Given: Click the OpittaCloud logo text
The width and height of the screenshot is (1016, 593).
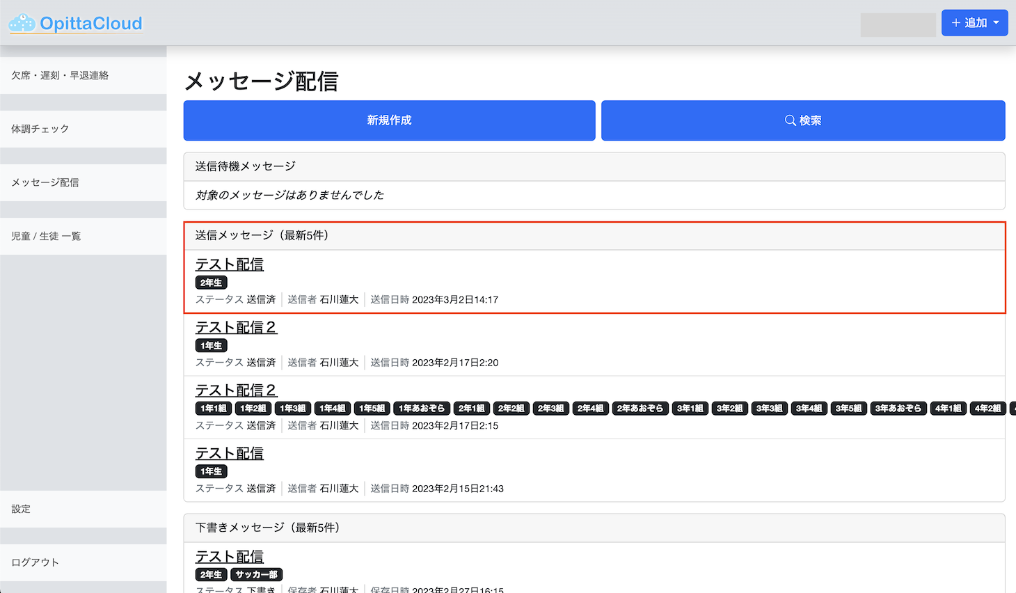Looking at the screenshot, I should (91, 24).
